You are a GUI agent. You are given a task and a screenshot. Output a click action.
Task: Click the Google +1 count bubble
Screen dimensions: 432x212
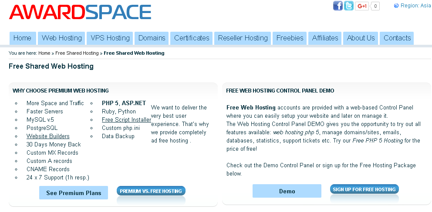pos(375,6)
